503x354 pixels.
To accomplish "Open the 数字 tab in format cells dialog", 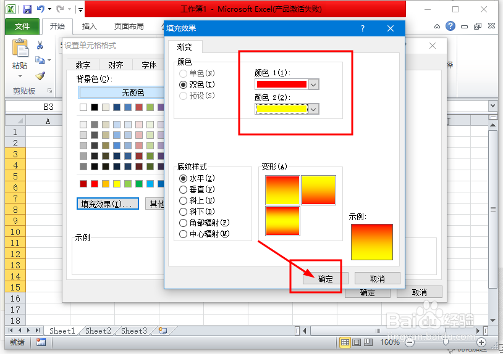I will [83, 65].
